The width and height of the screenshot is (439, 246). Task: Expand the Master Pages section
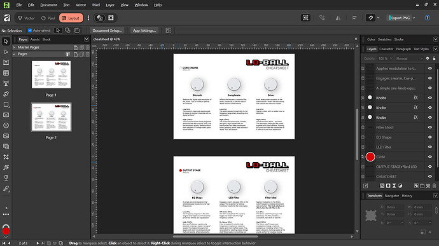click(14, 47)
